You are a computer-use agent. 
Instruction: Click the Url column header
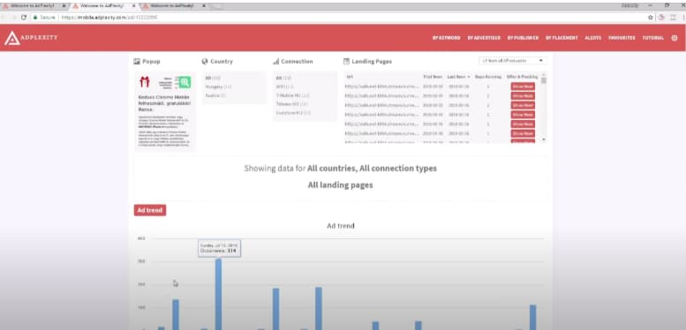350,77
